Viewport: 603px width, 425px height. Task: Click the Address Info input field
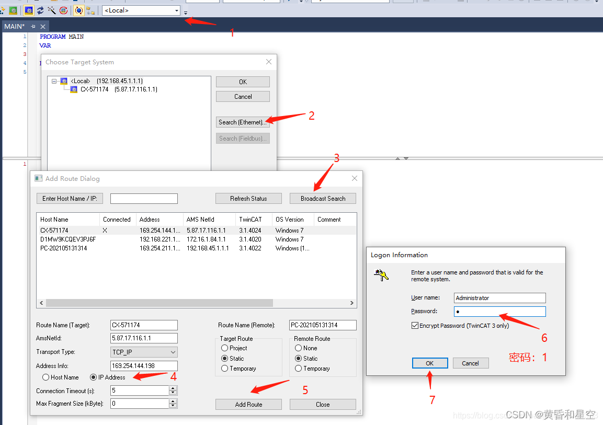144,366
